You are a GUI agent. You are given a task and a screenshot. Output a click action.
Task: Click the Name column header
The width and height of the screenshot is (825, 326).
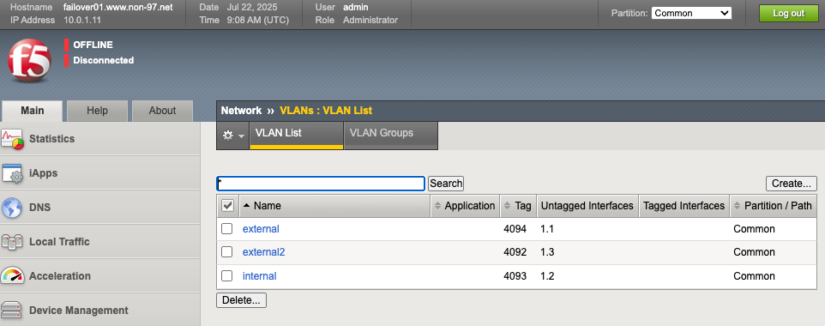[334, 206]
